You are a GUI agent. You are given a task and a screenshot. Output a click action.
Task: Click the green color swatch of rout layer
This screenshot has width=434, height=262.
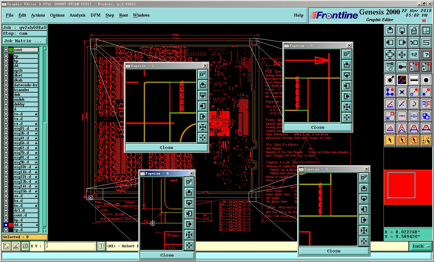pos(11,50)
